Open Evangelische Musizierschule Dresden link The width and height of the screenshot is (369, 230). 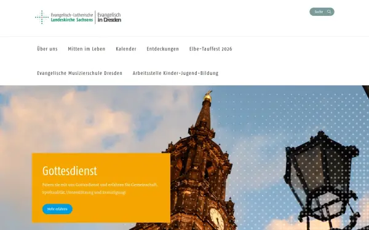tap(80, 73)
